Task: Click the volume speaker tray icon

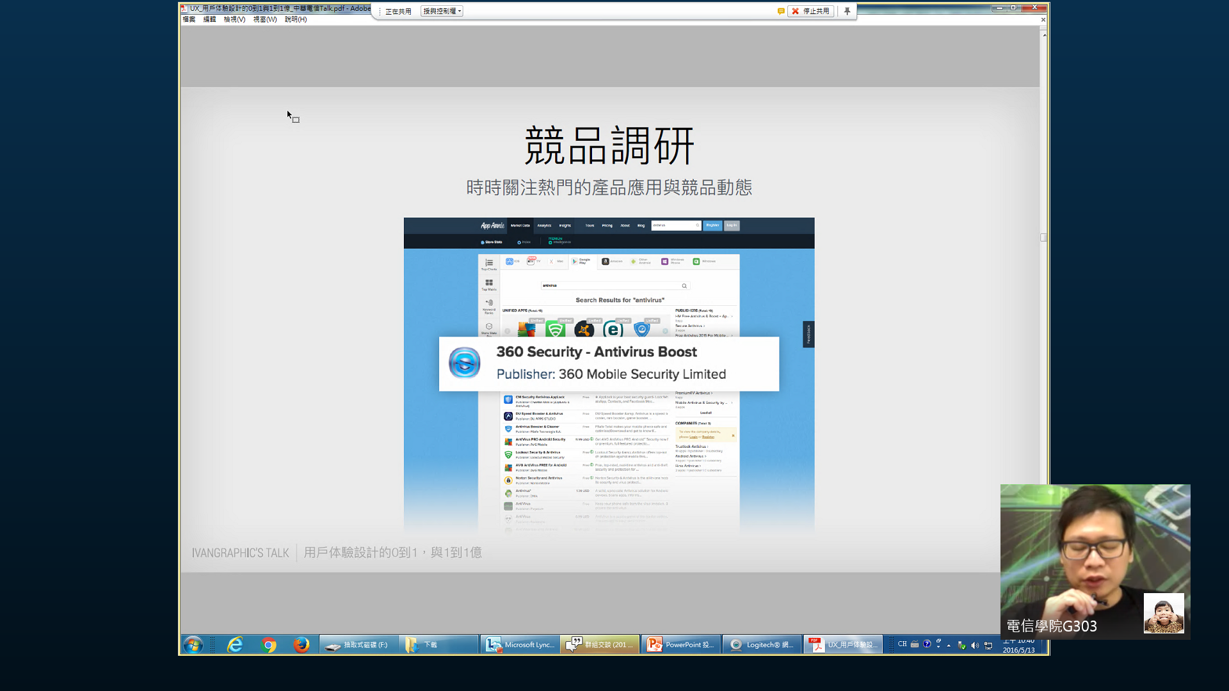Action: pos(975,645)
